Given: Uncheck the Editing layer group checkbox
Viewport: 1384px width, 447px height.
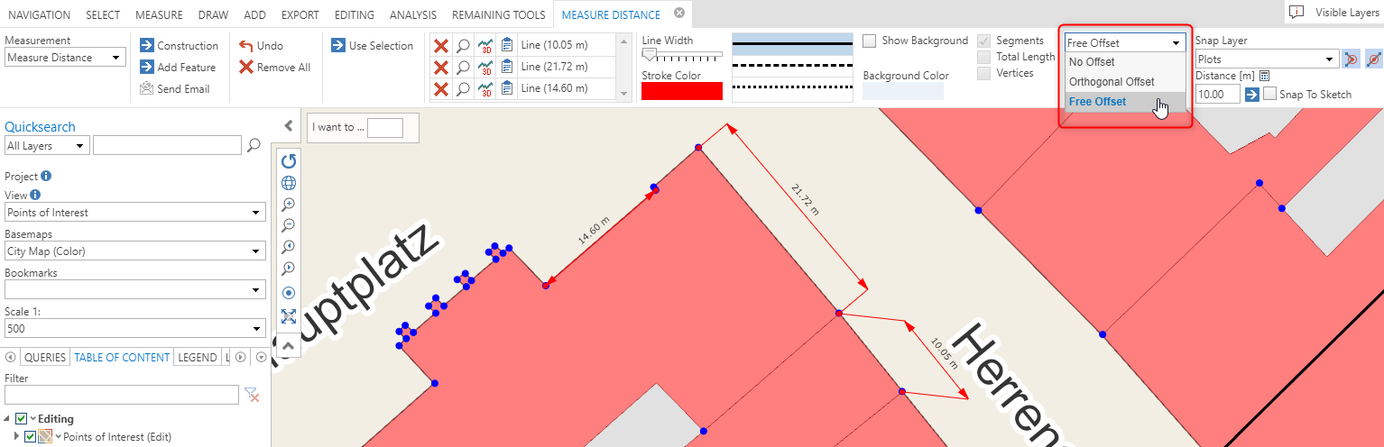Looking at the screenshot, I should click(22, 419).
